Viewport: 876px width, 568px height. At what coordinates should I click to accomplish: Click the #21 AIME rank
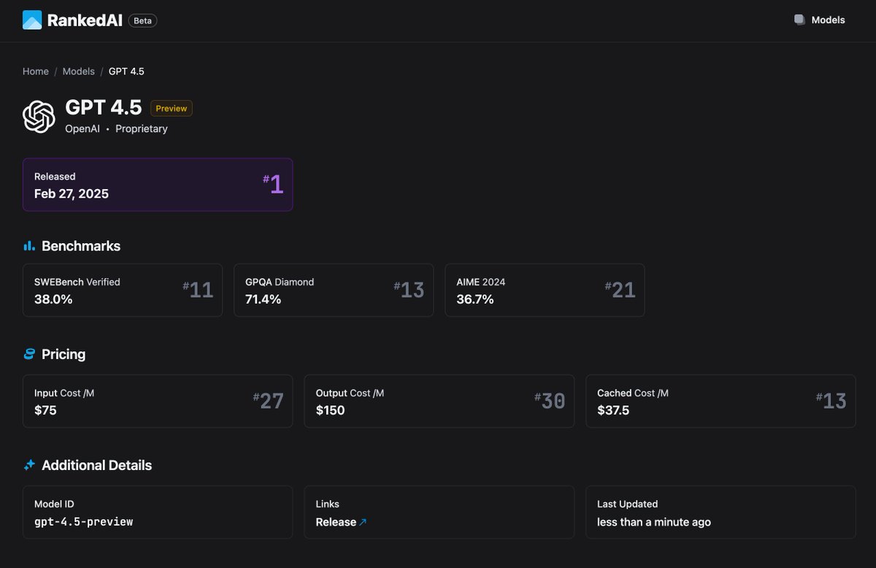[x=620, y=290]
